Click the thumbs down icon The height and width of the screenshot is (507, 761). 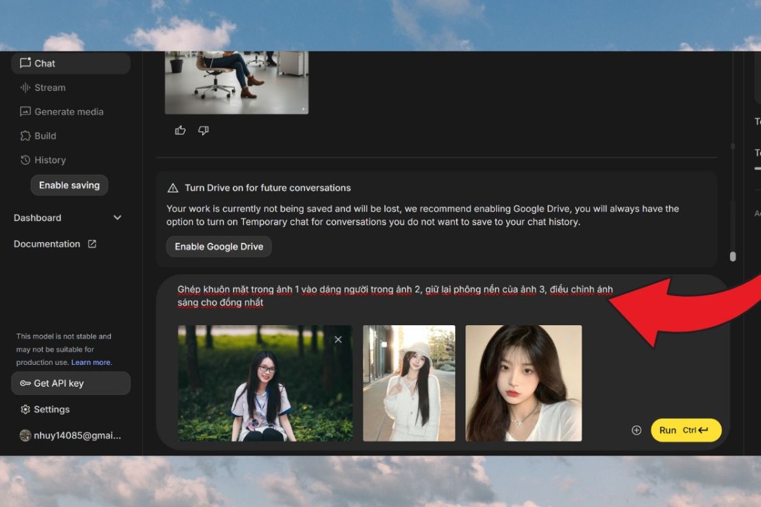[203, 130]
